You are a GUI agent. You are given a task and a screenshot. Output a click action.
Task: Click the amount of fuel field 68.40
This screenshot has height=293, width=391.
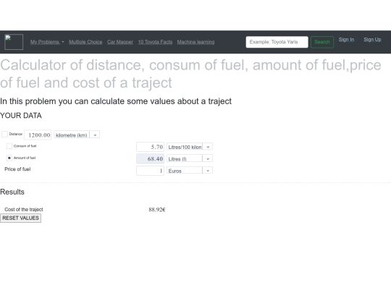(x=150, y=158)
